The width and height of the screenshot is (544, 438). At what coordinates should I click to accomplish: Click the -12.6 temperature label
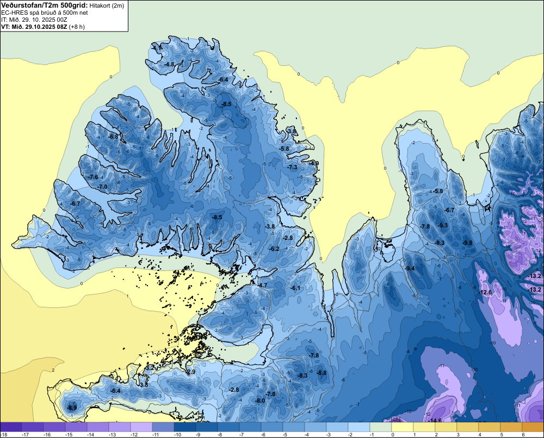pos(485,292)
